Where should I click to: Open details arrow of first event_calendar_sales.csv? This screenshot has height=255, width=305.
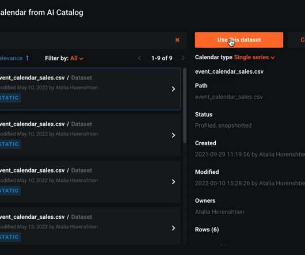pos(173,89)
